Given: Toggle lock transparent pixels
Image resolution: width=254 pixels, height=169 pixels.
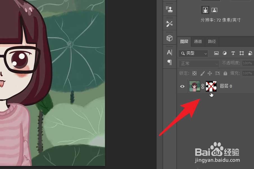Looking at the screenshot, I should pyautogui.click(x=194, y=73).
